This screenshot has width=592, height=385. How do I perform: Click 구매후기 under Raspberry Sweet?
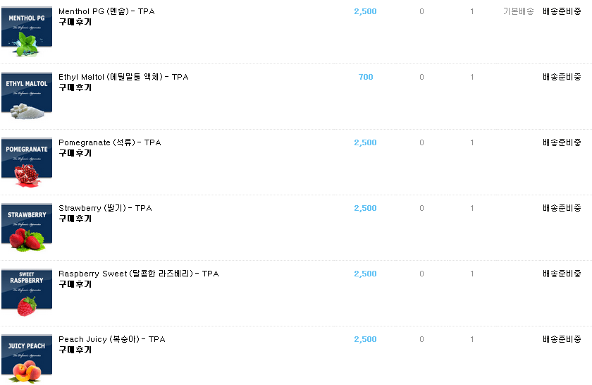click(75, 284)
